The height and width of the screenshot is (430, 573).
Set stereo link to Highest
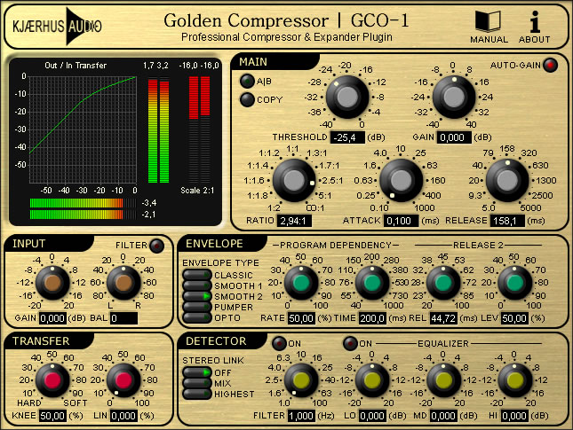coord(196,394)
